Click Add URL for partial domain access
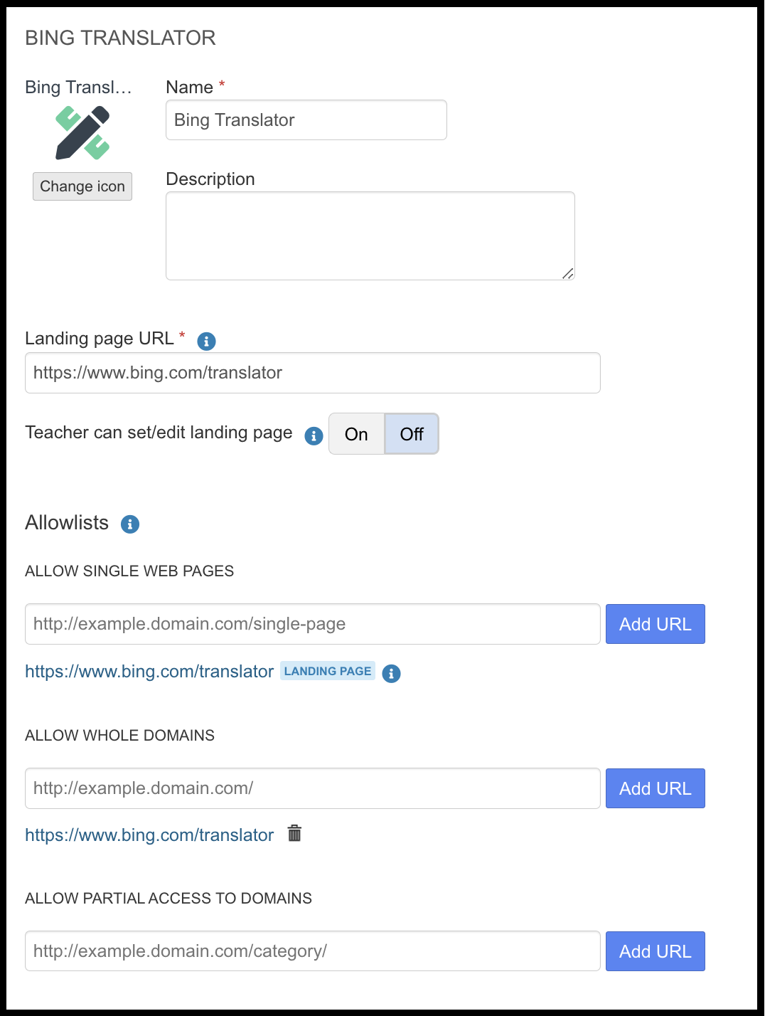 [655, 951]
